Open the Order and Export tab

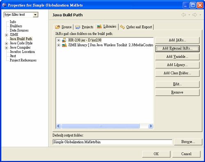click(x=136, y=27)
